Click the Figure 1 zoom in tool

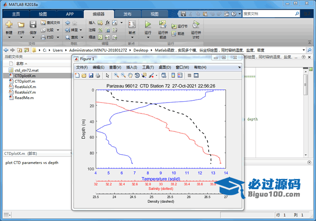coord(116,75)
